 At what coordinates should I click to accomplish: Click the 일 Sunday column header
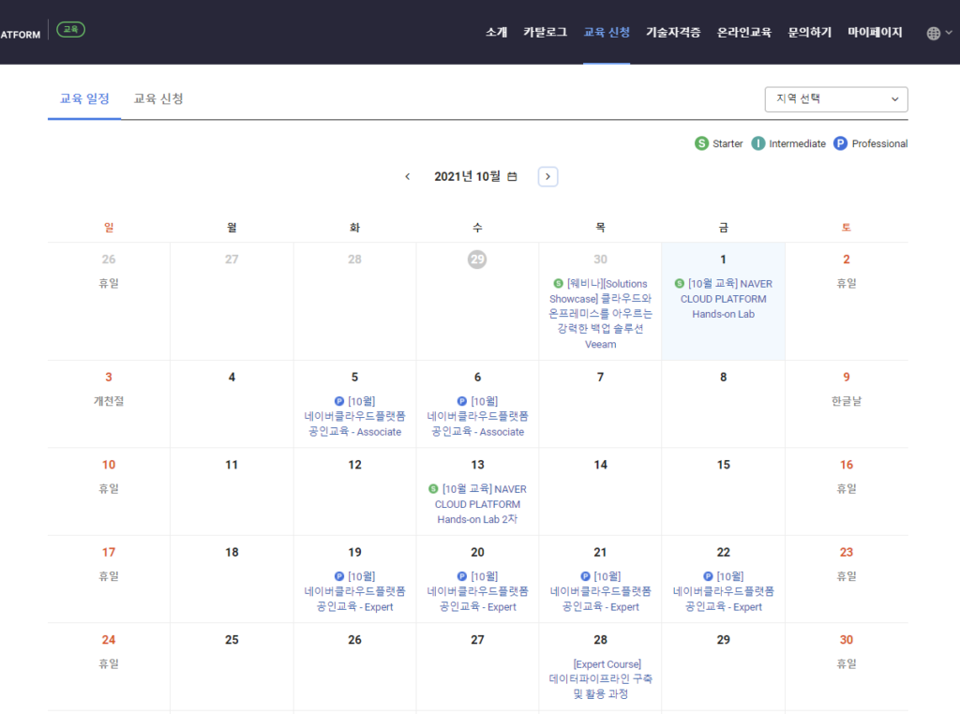[x=109, y=228]
